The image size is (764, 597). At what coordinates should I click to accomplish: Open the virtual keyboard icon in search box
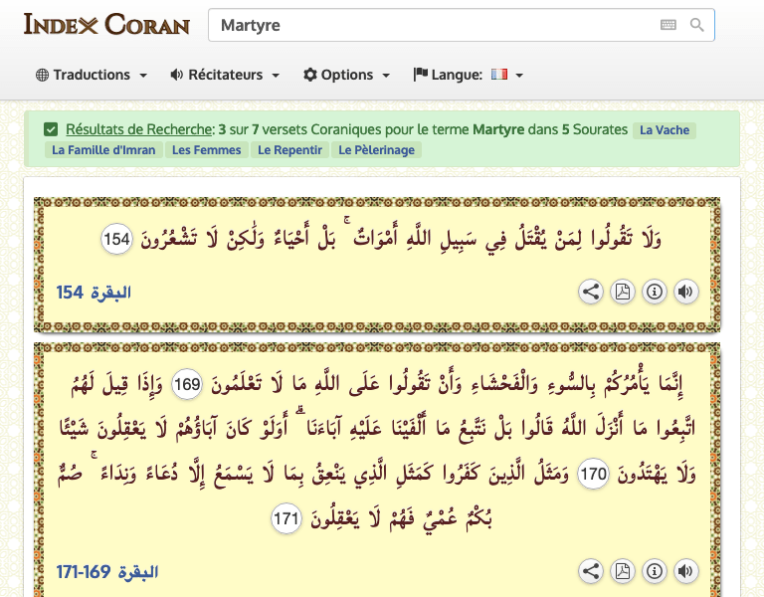pyautogui.click(x=668, y=25)
